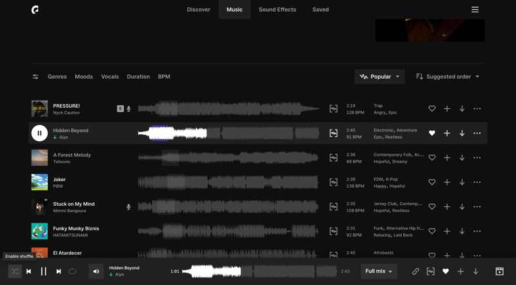Copy track link in player bar
Screen dimensions: 516x285
pyautogui.click(x=415, y=271)
